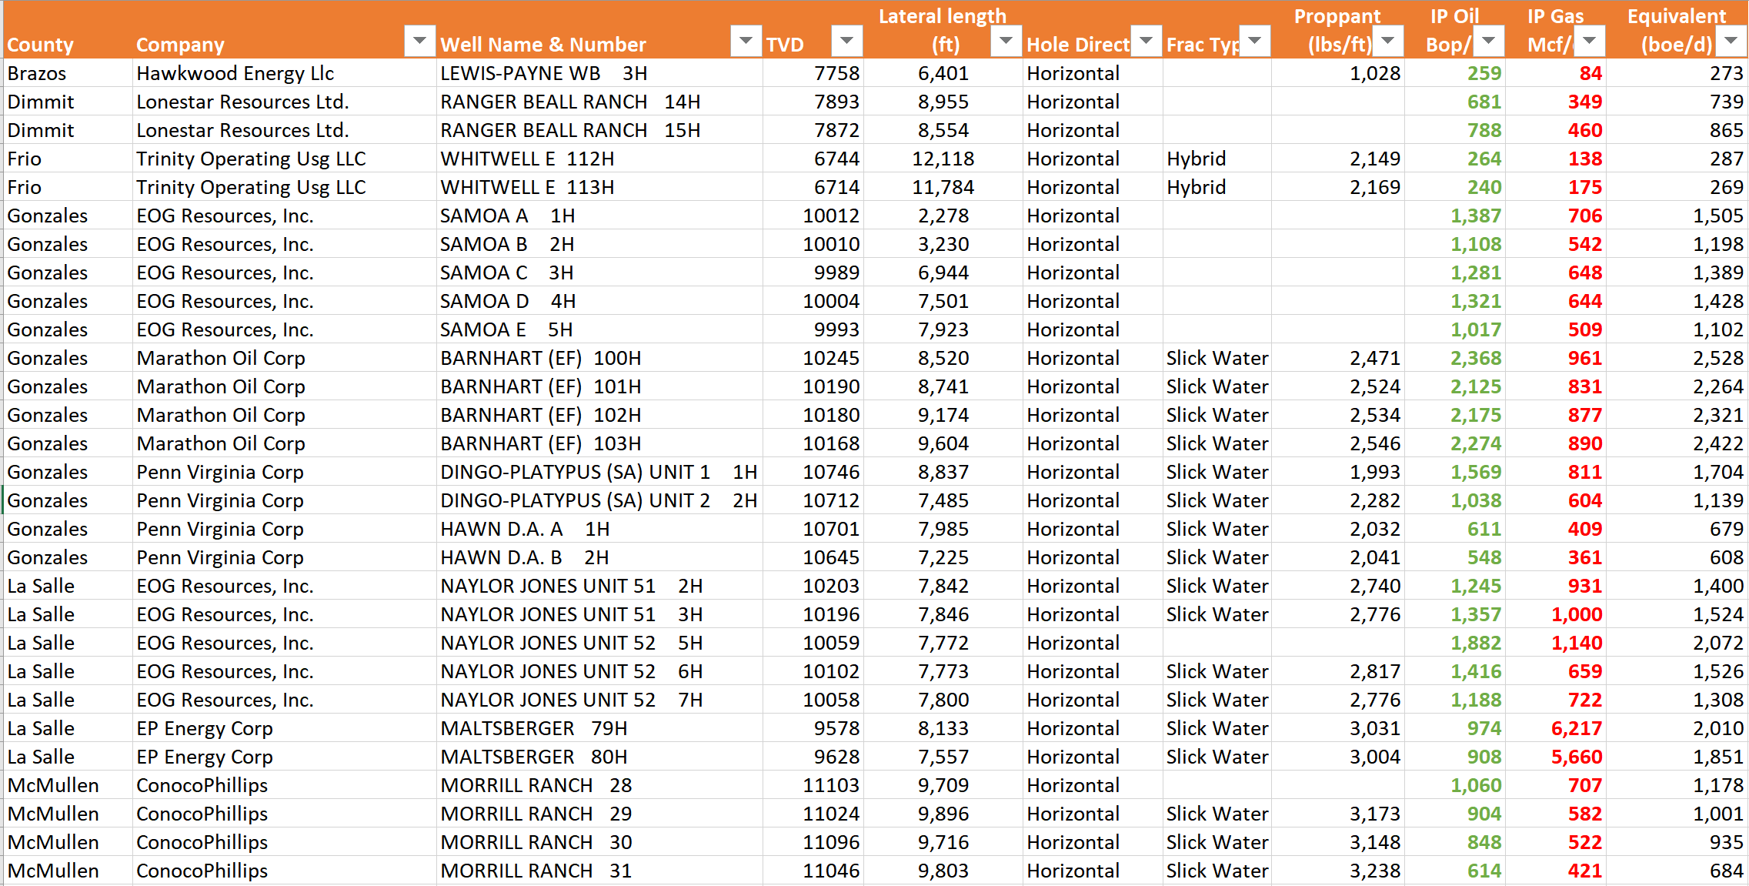Image resolution: width=1749 pixels, height=886 pixels.
Task: Select Proppant value 3,238
Action: coord(1338,871)
